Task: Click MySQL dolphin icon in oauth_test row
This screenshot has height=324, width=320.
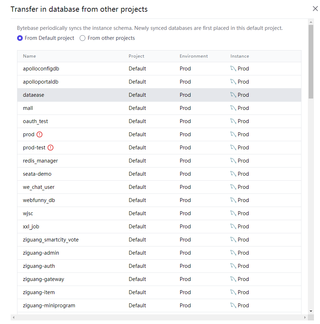Action: 233,121
